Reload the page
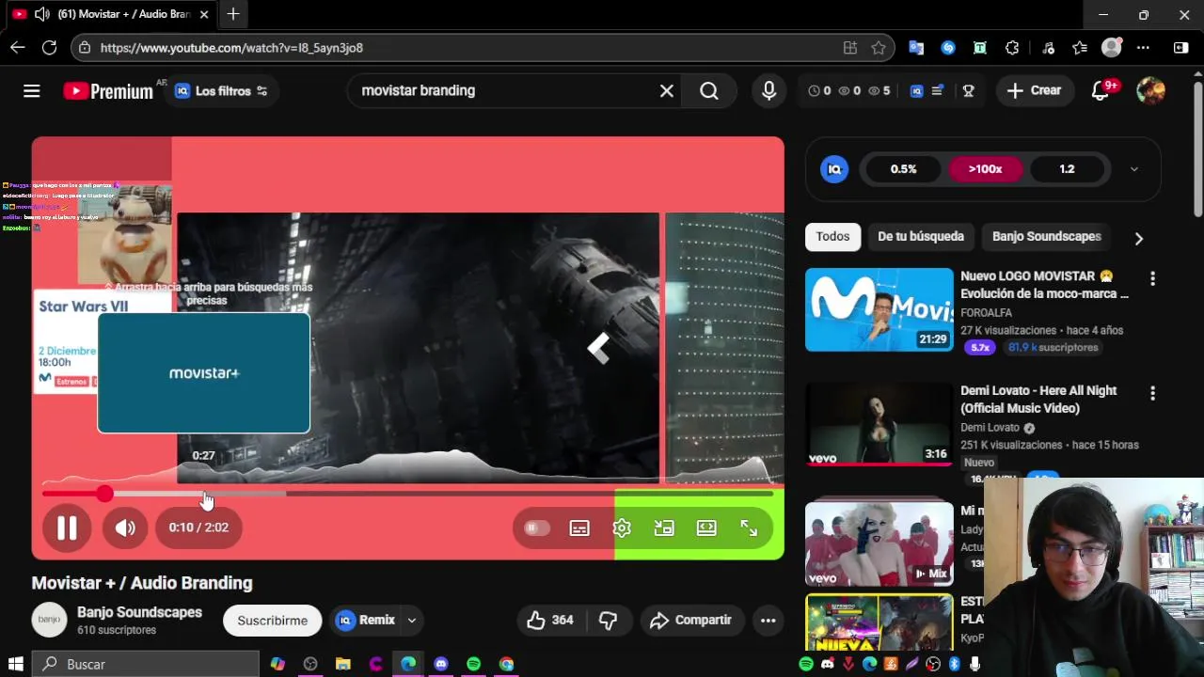The width and height of the screenshot is (1204, 677). (x=50, y=48)
